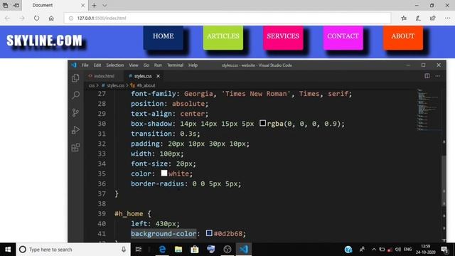Screen dimensions: 455x256
Task: Click the browser forward arrow
Action: (x=22, y=18)
